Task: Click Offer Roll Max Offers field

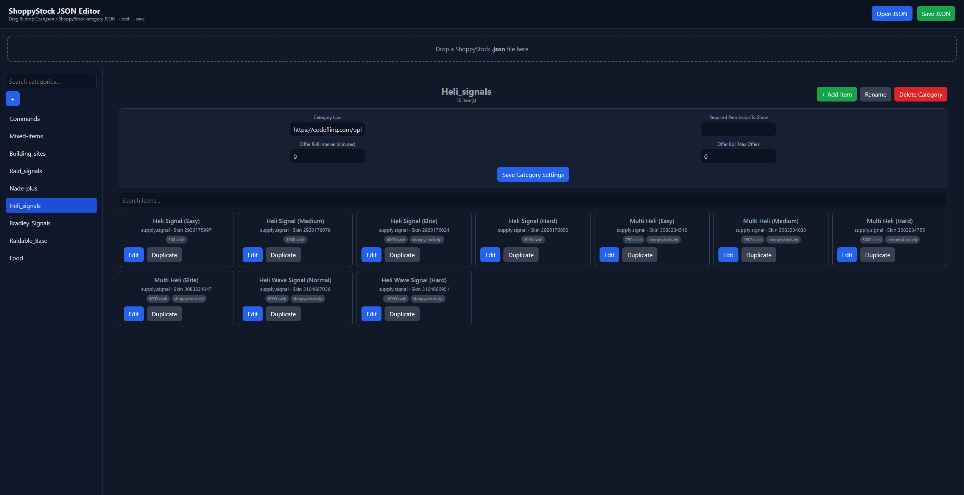Action: coord(738,156)
